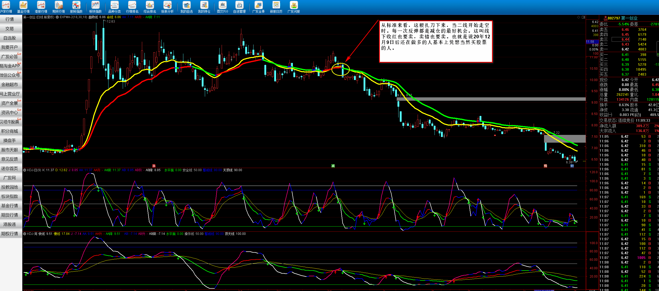Open 图文F10 toolbar icon

222,7
